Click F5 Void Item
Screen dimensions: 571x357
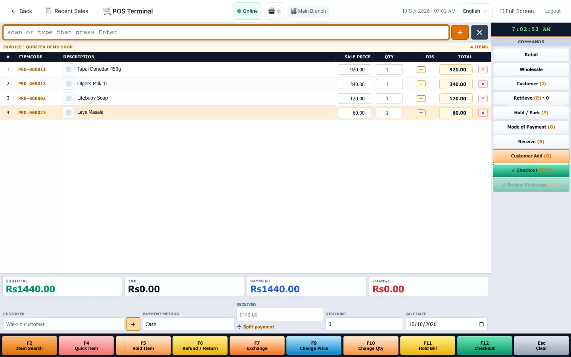click(143, 345)
